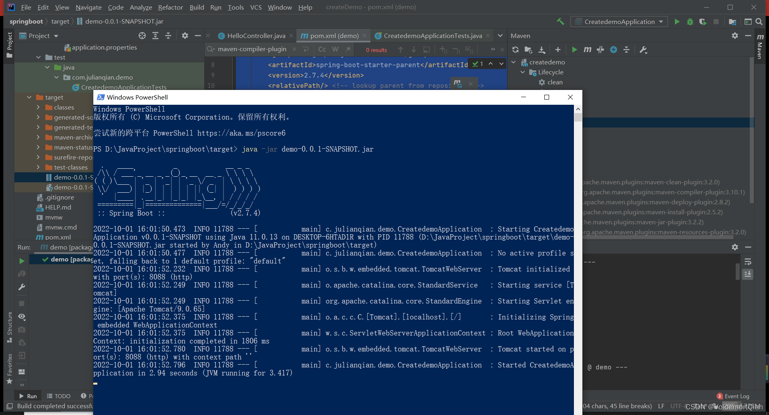Open the Event Log
The width and height of the screenshot is (769, 415).
point(733,396)
